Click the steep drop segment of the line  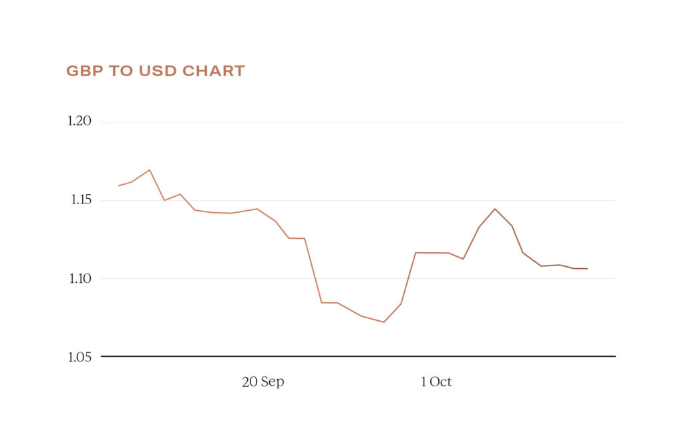point(313,270)
